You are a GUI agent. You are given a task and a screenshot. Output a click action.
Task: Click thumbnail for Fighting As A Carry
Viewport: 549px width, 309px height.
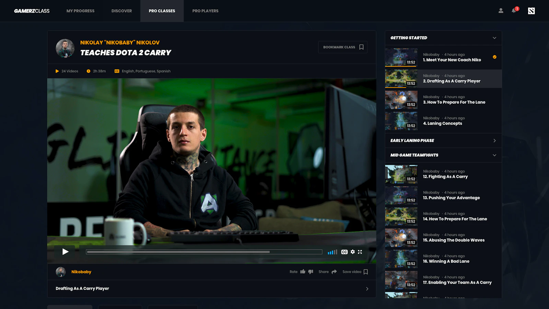point(401,174)
